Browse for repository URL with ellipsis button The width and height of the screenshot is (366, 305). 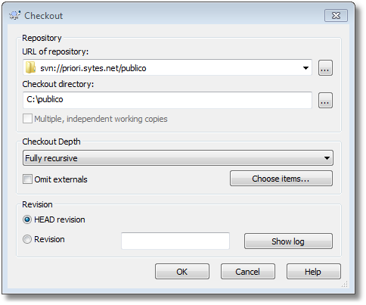coord(325,68)
